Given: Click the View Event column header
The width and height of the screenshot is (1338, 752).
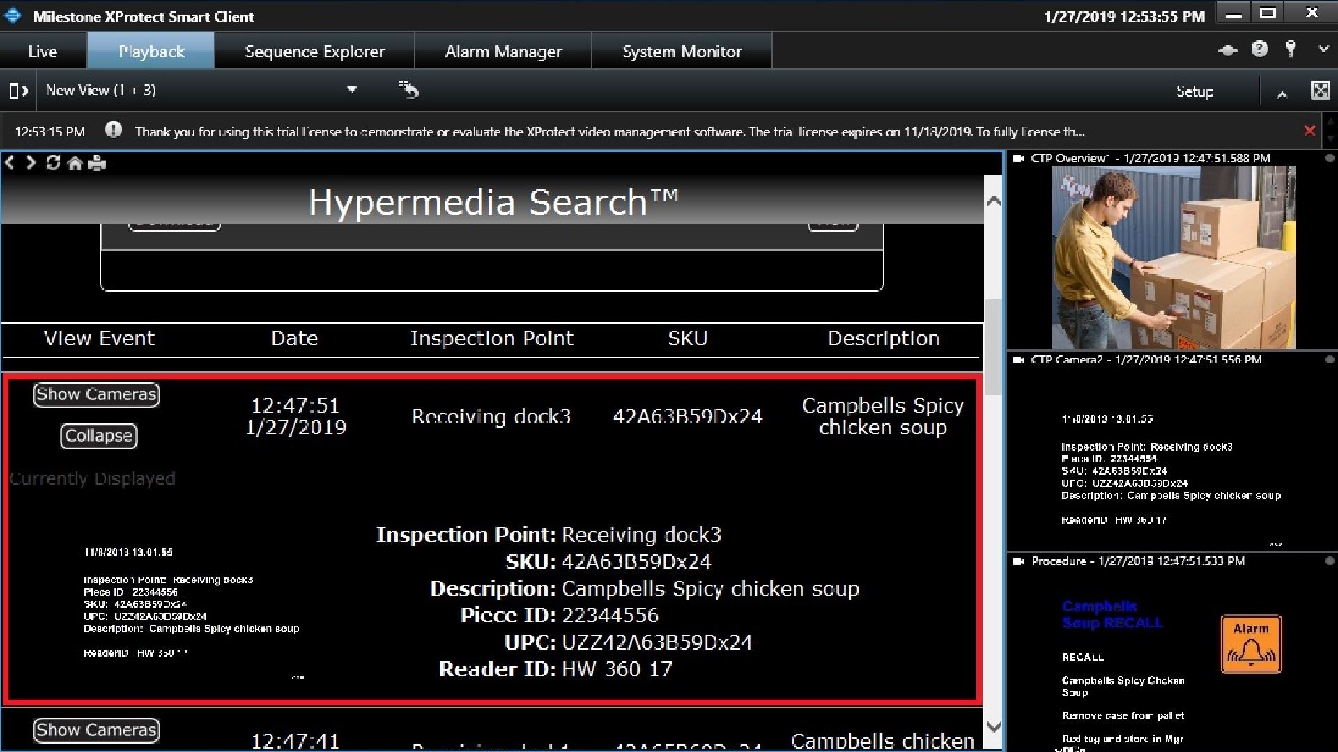Looking at the screenshot, I should (99, 338).
